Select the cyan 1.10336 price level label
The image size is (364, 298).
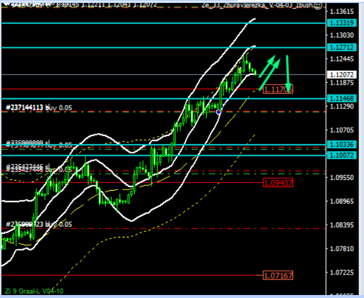[342, 145]
